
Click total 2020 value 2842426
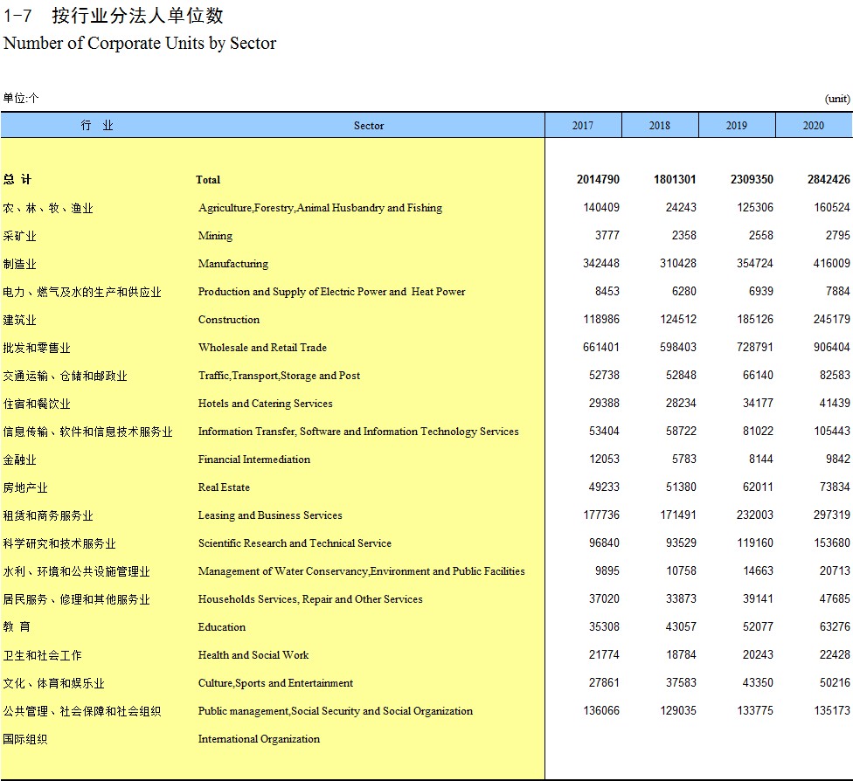click(x=829, y=179)
